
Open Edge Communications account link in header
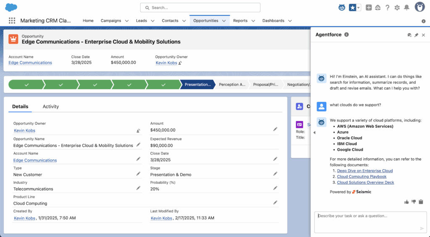point(30,62)
